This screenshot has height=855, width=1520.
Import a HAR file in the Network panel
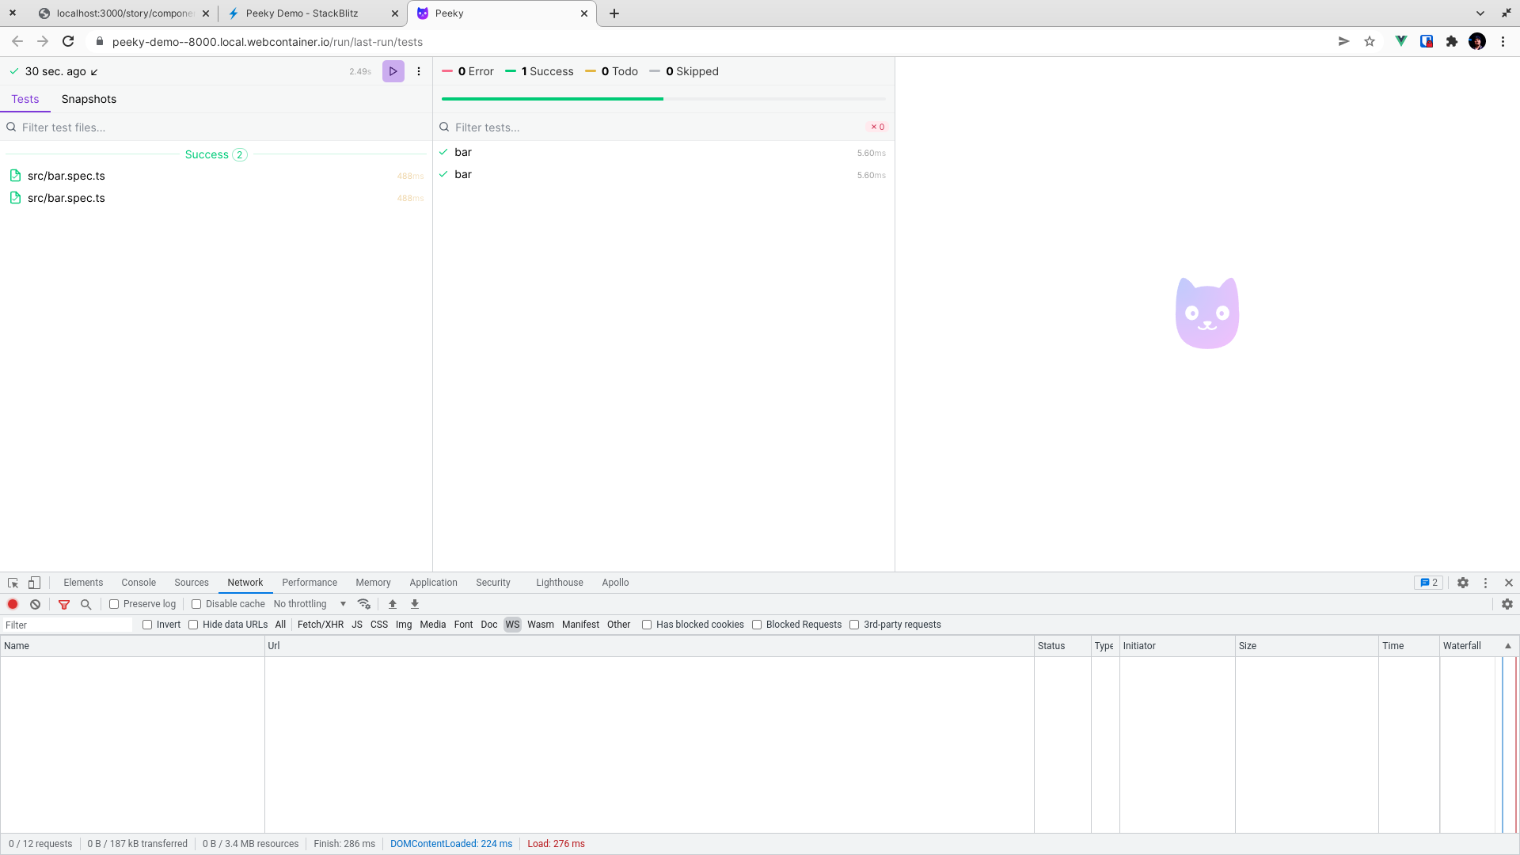[393, 604]
